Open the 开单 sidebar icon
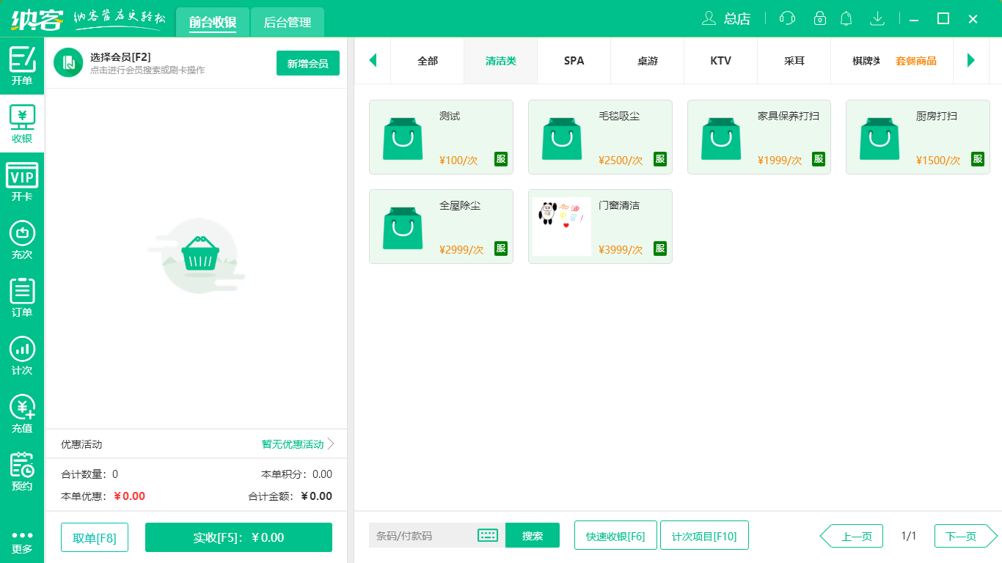The height and width of the screenshot is (563, 1002). pyautogui.click(x=22, y=65)
